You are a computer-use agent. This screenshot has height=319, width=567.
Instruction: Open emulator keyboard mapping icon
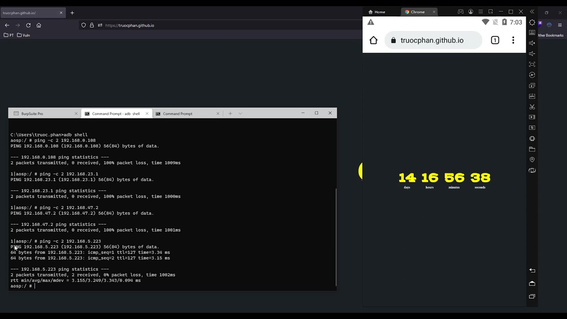[532, 33]
